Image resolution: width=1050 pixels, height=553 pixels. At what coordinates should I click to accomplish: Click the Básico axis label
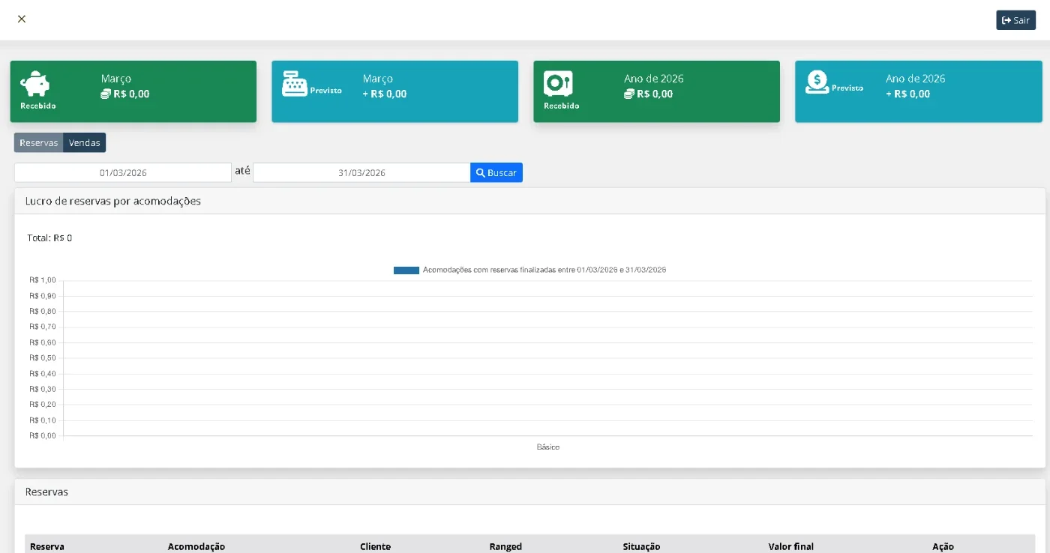[x=548, y=447]
